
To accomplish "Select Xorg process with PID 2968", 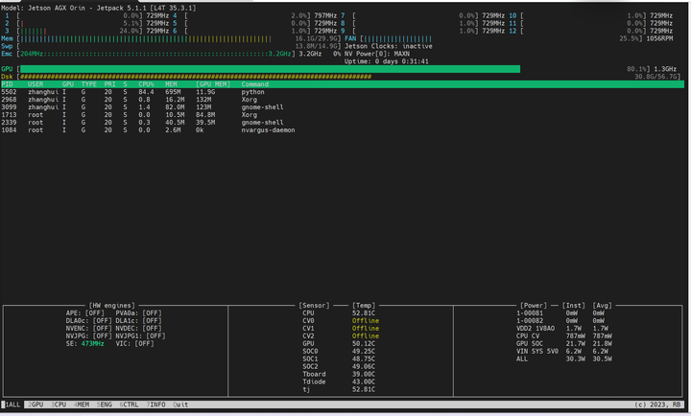I will coord(342,100).
